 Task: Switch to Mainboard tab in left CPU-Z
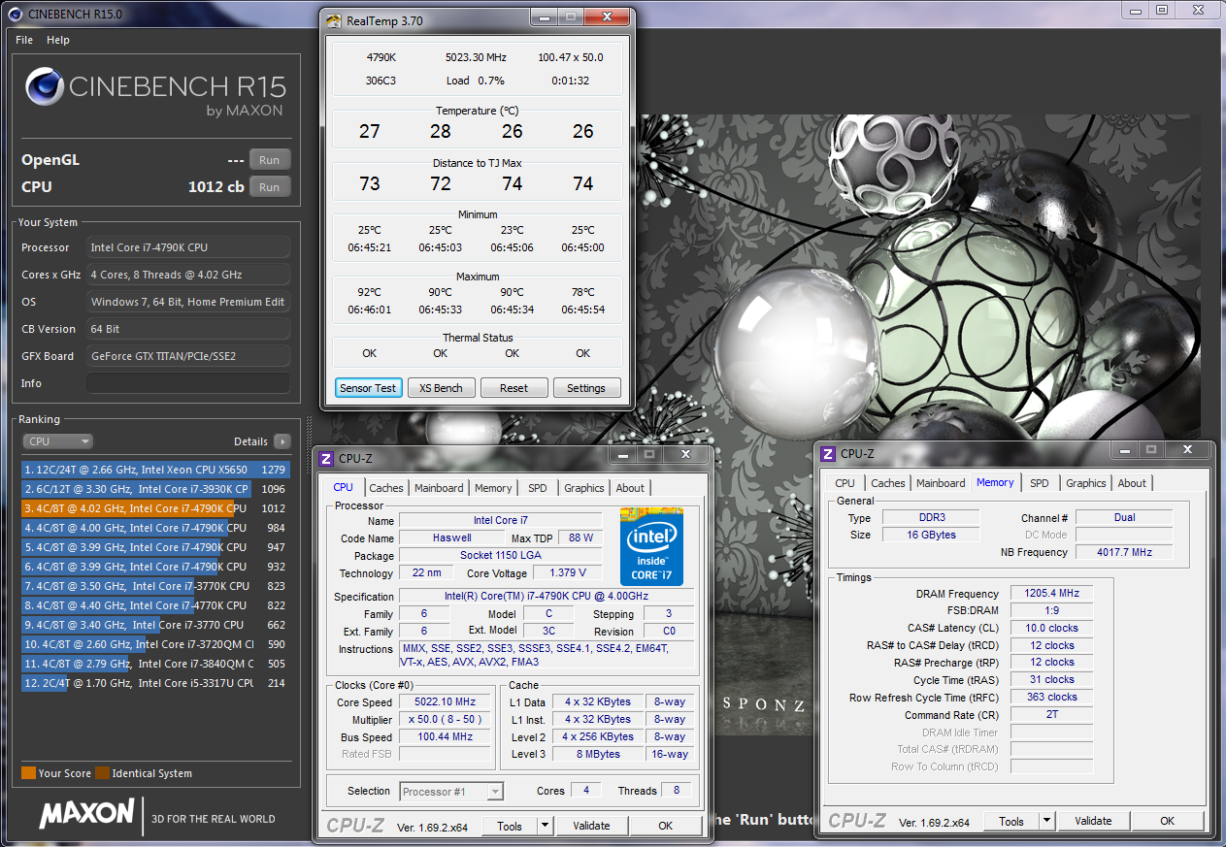[x=439, y=488]
